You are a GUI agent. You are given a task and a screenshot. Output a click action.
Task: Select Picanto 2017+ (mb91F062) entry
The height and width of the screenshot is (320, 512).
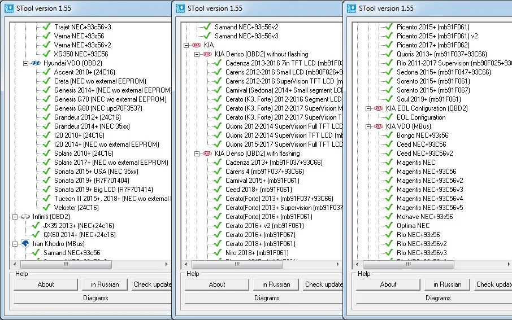433,45
